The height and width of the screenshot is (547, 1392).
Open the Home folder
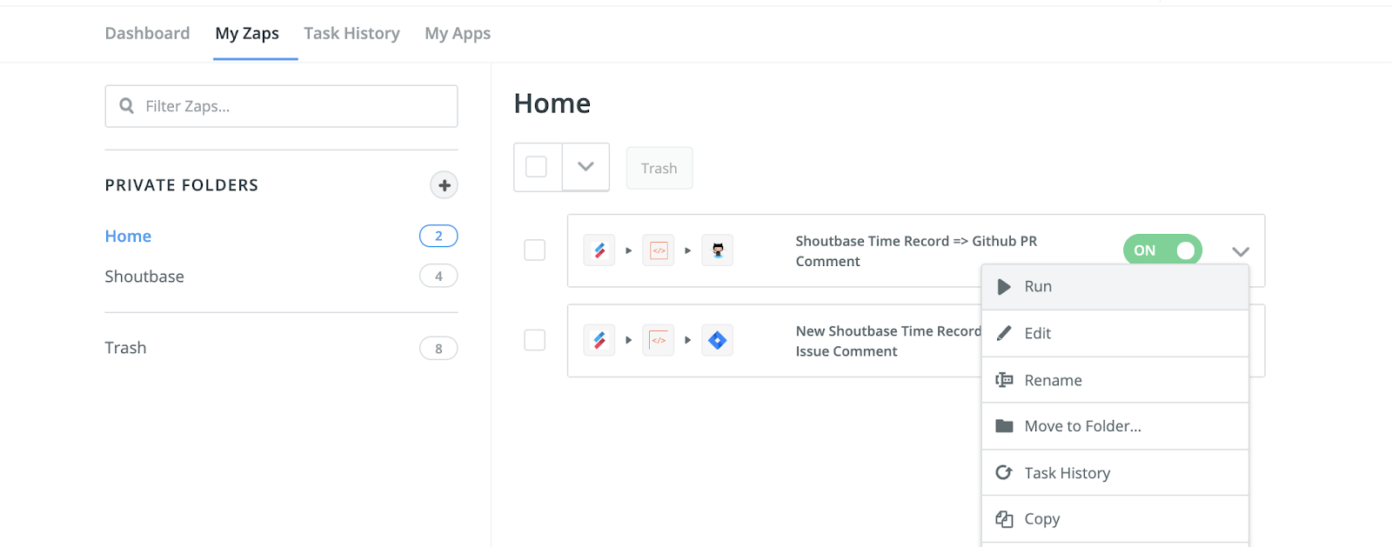point(128,236)
